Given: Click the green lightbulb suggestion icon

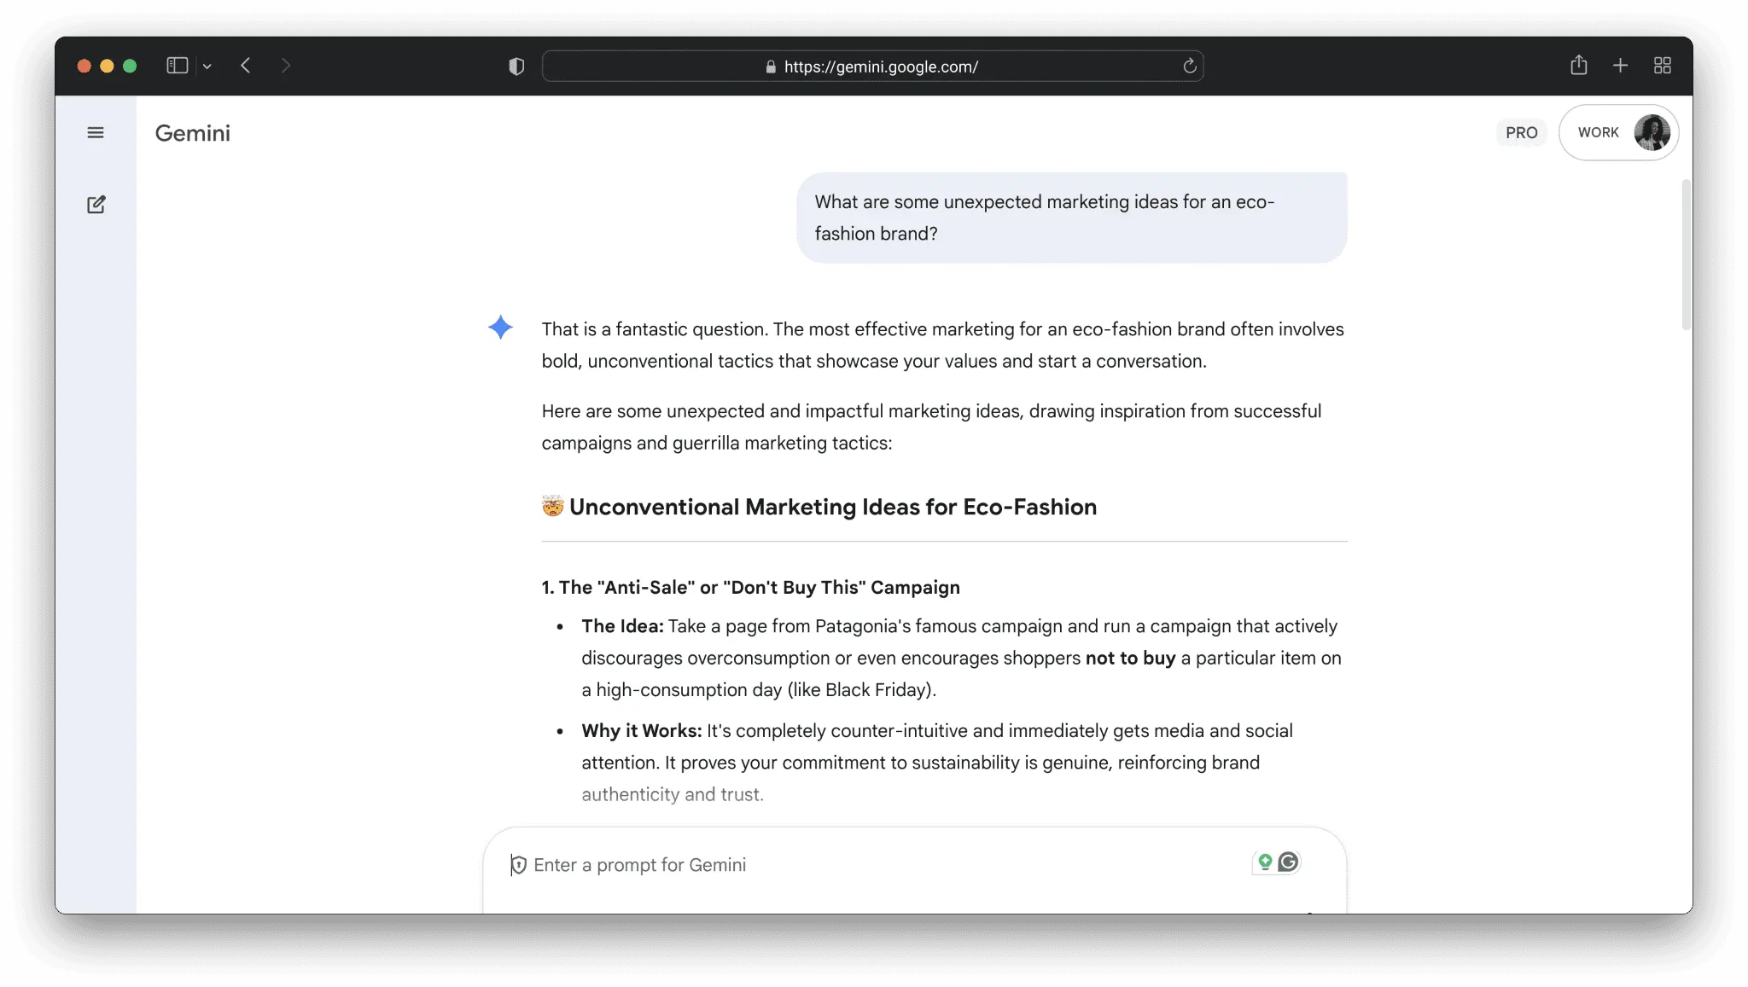Looking at the screenshot, I should coord(1265,862).
